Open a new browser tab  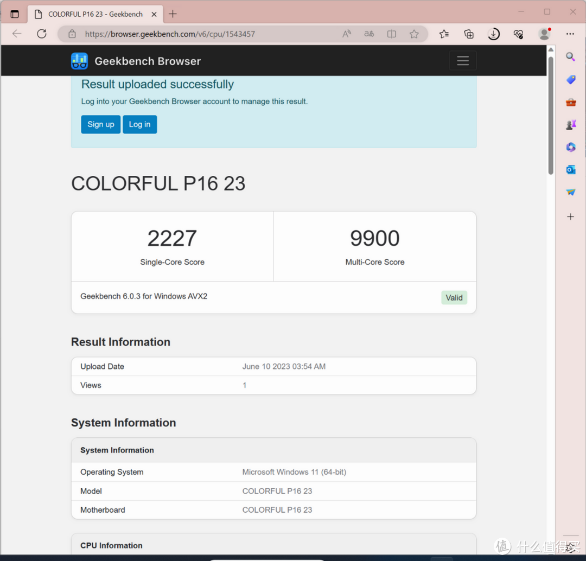click(x=173, y=14)
